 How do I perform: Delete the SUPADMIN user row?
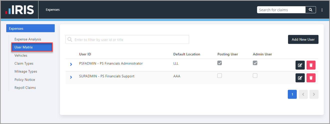click(x=311, y=78)
